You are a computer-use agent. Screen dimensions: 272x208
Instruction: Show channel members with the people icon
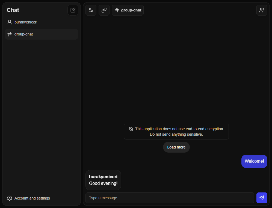[x=262, y=10]
